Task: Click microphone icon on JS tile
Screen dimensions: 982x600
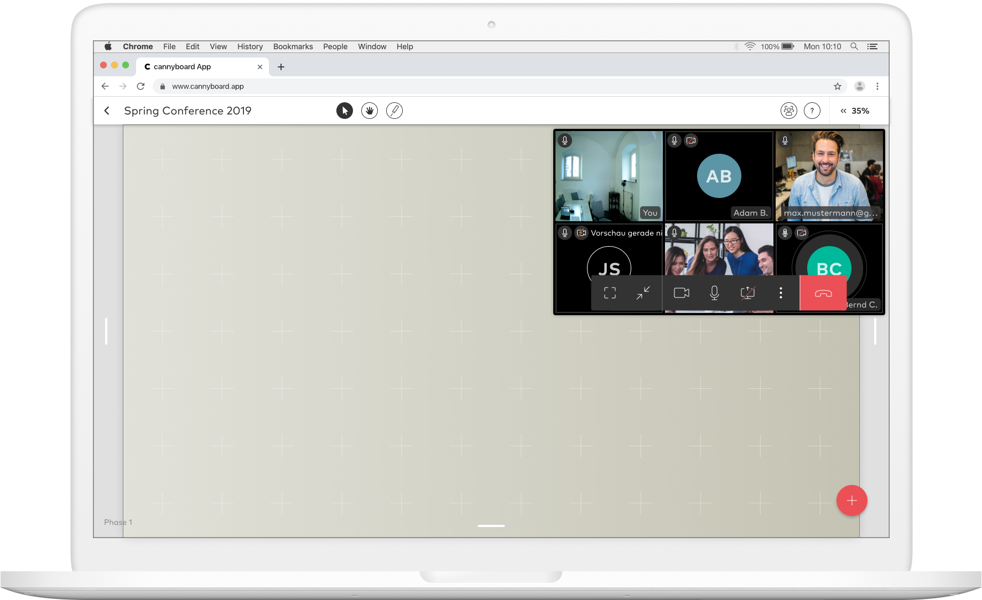Action: [565, 233]
